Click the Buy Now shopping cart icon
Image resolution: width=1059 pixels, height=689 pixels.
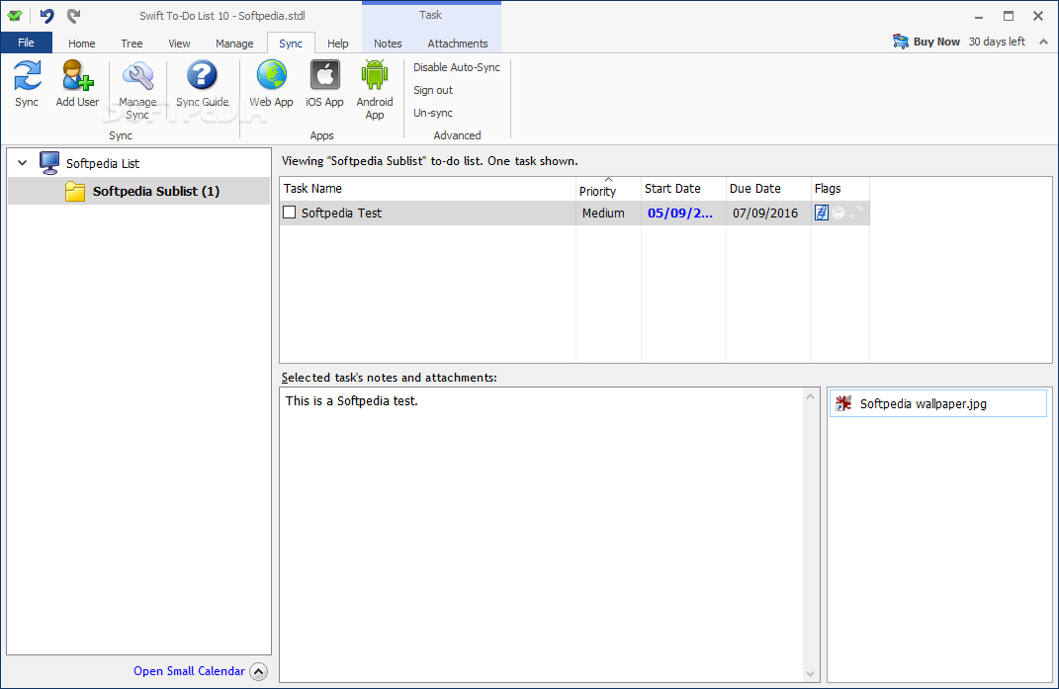tap(900, 42)
